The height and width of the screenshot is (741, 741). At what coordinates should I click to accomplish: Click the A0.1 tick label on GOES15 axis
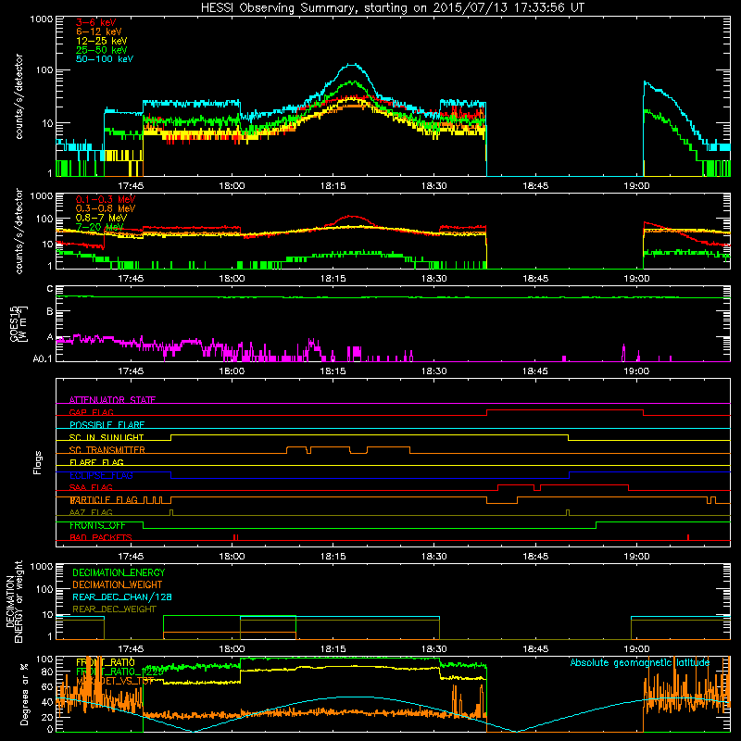click(x=42, y=359)
